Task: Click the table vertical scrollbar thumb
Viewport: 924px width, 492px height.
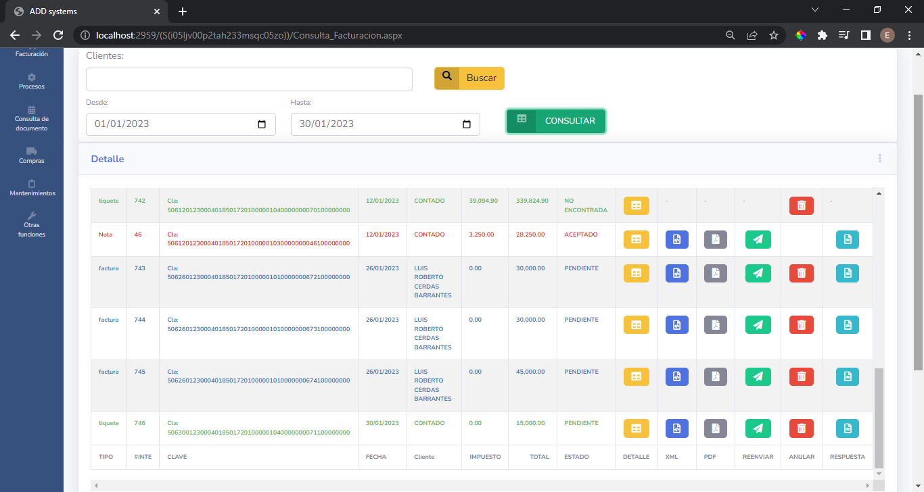Action: [x=879, y=418]
